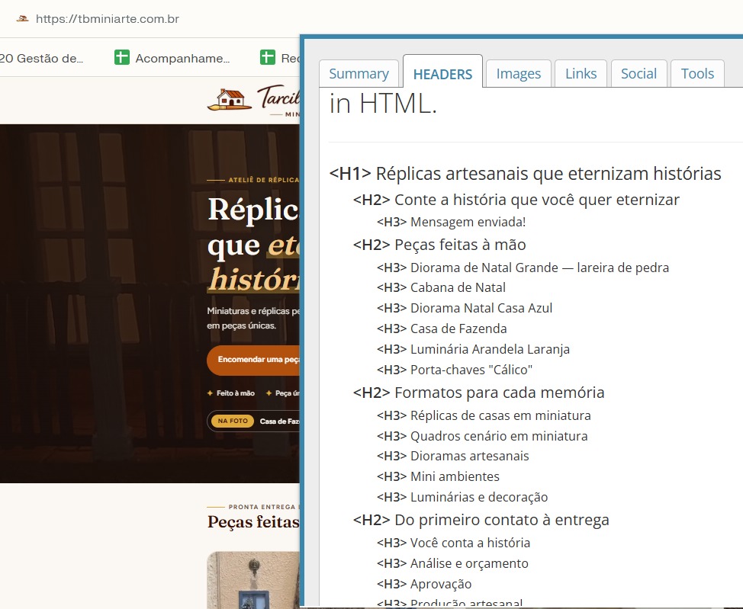This screenshot has height=609, width=743.
Task: Go to the Social tab
Action: click(638, 74)
